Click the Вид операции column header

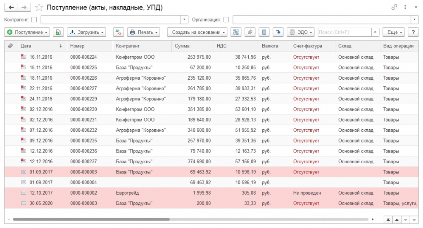click(x=399, y=46)
